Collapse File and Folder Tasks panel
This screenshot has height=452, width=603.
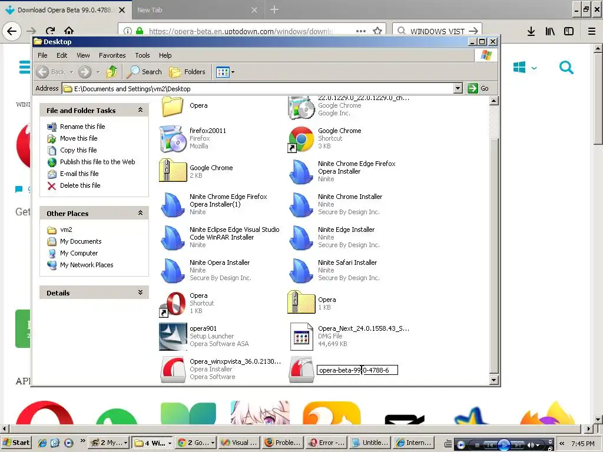pyautogui.click(x=140, y=110)
